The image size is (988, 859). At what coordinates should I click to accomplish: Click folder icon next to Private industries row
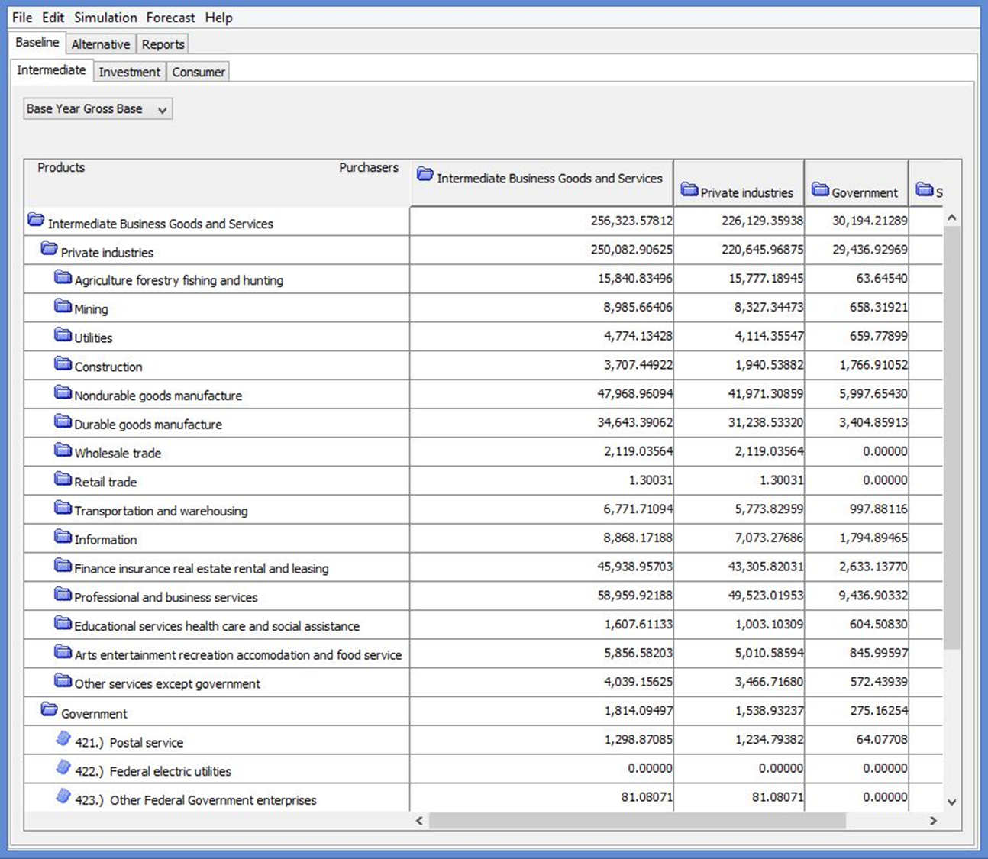(x=49, y=248)
